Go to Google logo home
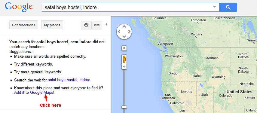Viewport: 257px width, 113px height. coord(19,7)
